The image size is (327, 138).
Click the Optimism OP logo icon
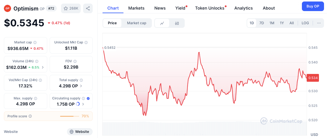pyautogui.click(x=7, y=8)
